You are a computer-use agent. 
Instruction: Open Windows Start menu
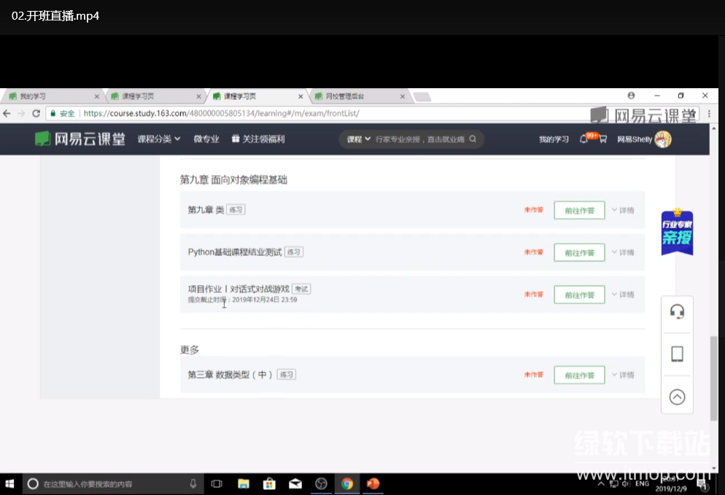click(11, 483)
